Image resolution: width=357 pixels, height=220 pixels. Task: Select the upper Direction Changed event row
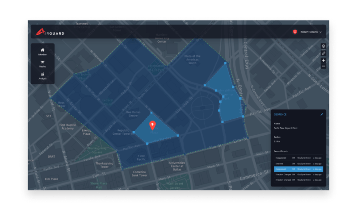[x=298, y=174]
